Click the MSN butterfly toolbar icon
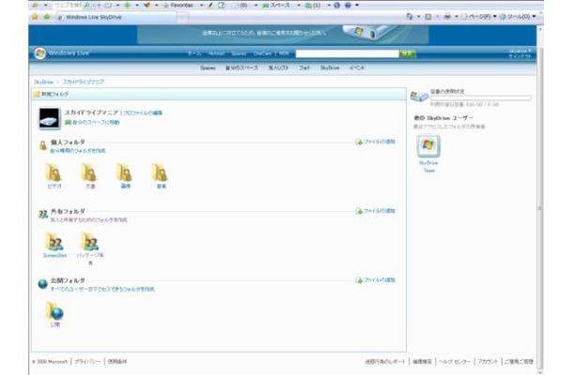This screenshot has height=375, width=573. pyautogui.click(x=147, y=5)
